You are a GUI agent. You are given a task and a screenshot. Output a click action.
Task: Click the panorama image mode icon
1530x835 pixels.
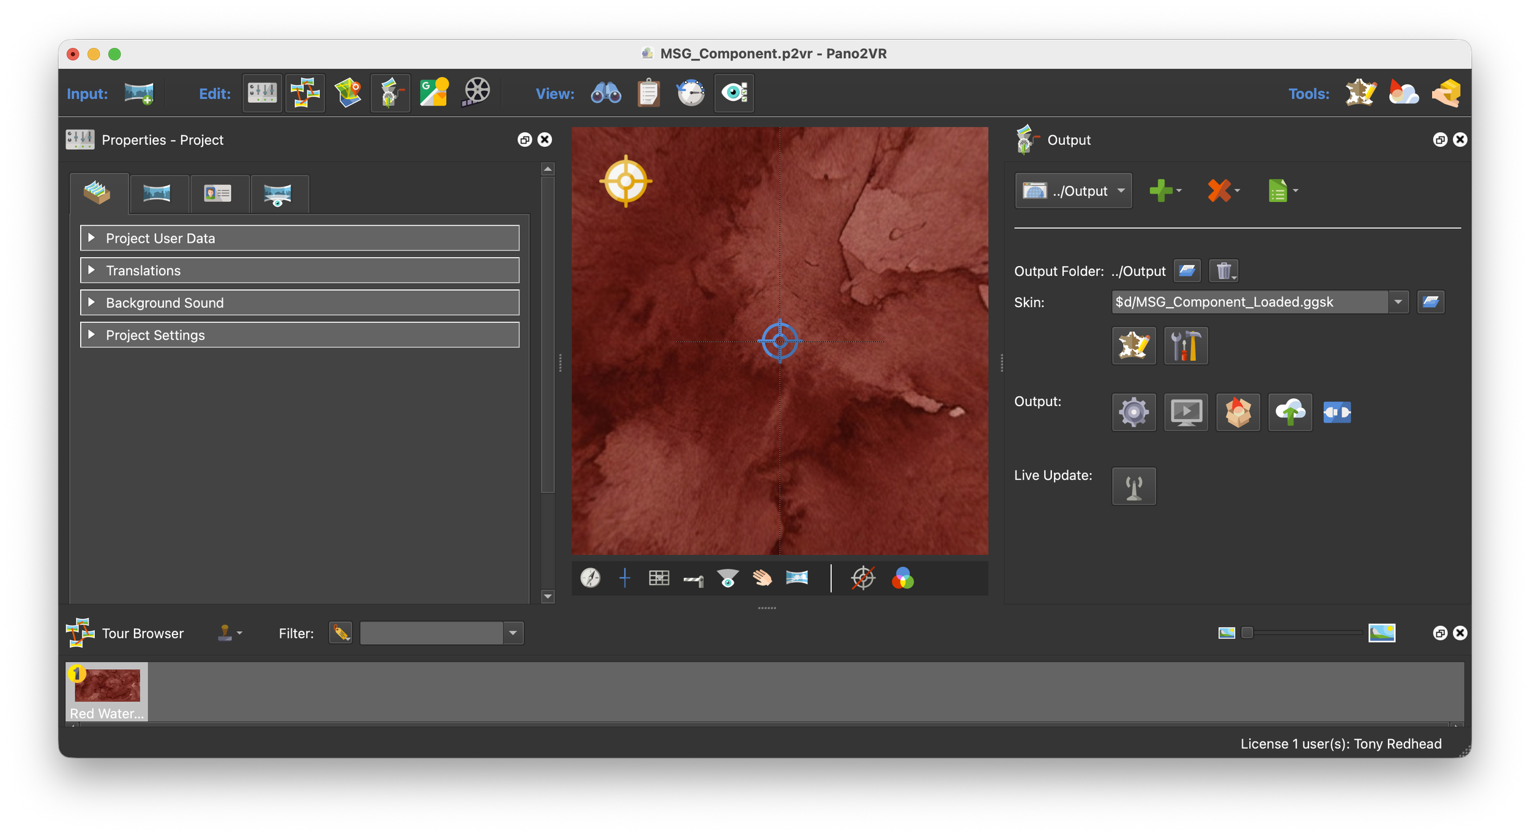point(797,578)
